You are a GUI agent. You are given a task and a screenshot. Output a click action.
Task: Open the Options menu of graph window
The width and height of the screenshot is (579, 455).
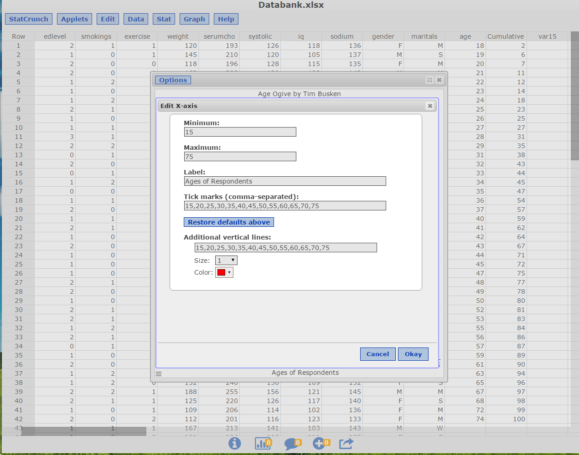coord(173,80)
